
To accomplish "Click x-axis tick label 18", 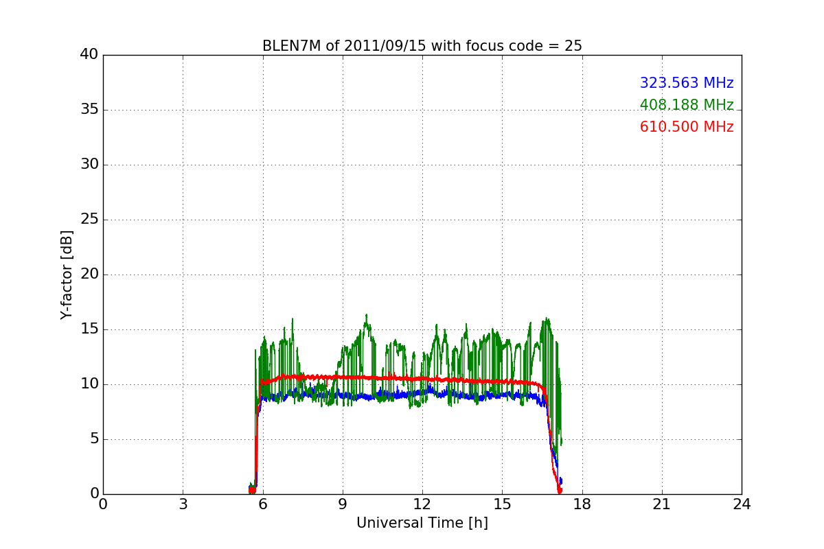I will (582, 504).
